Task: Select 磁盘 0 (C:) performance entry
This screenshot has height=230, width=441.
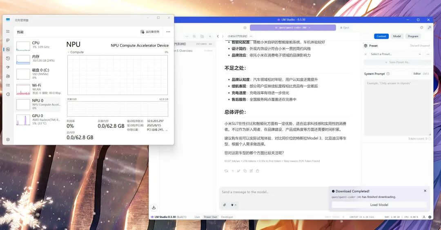Action: [38, 73]
